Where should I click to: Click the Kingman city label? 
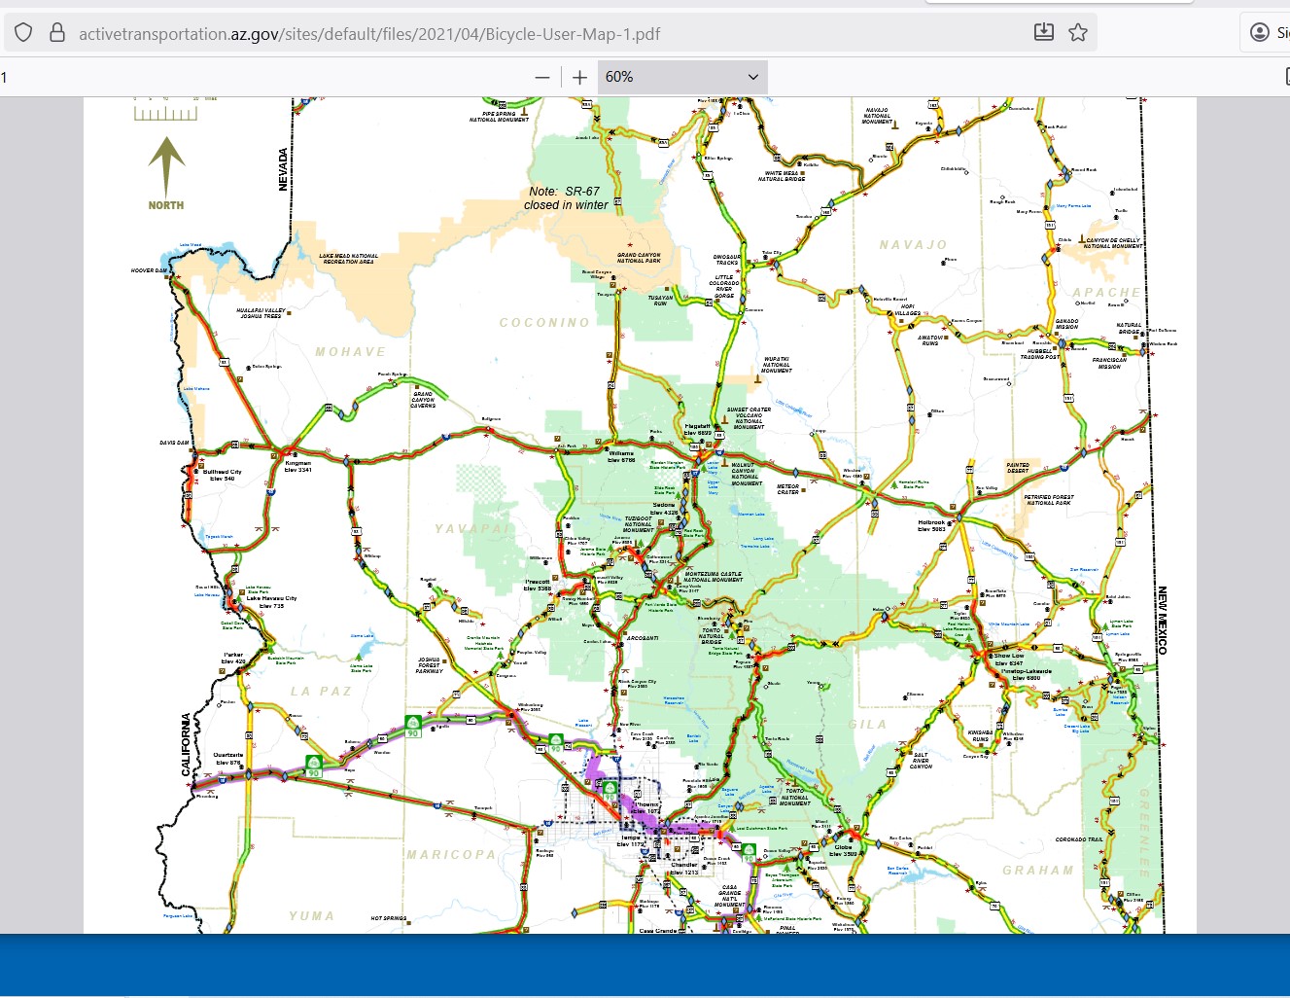pyautogui.click(x=297, y=466)
